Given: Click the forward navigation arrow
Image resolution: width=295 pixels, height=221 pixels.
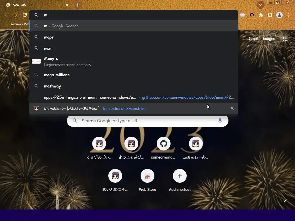Looking at the screenshot, I should (16, 15).
